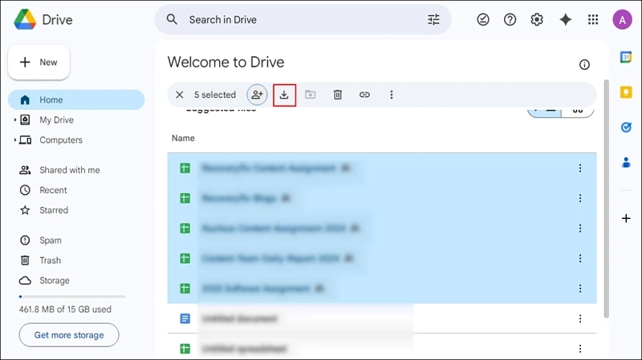This screenshot has height=360, width=642.
Task: Expand the My Drive tree
Action: pos(14,119)
